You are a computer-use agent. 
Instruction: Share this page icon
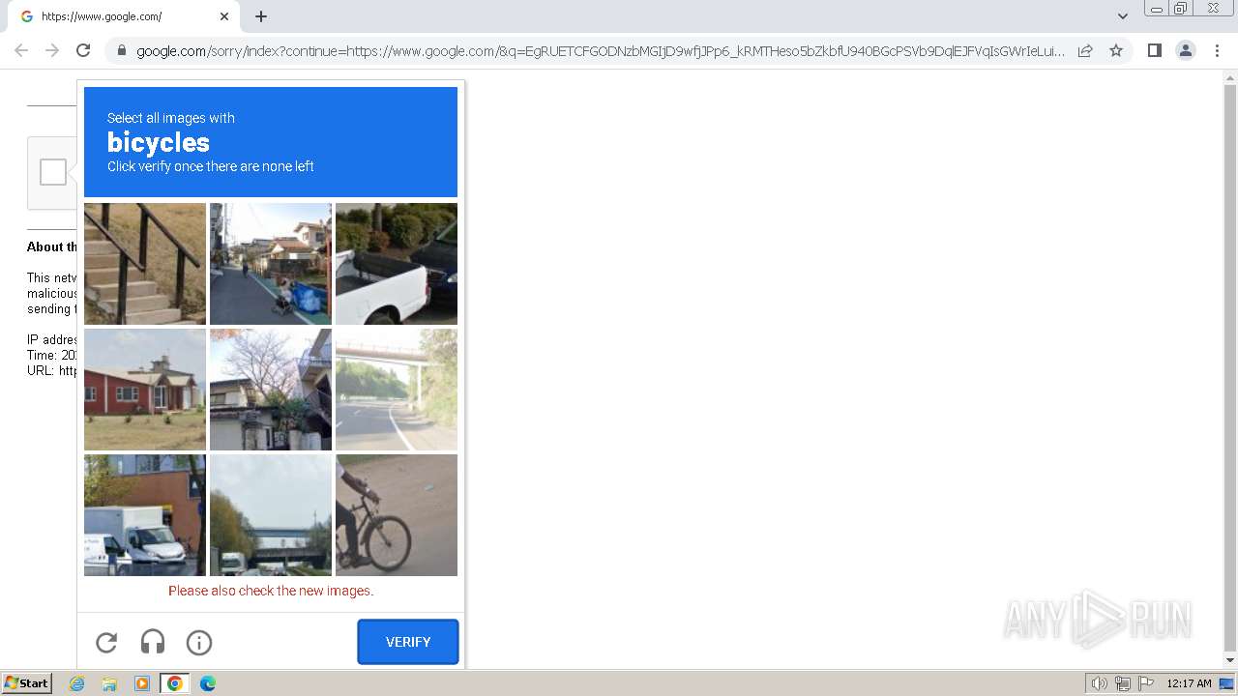click(x=1085, y=50)
